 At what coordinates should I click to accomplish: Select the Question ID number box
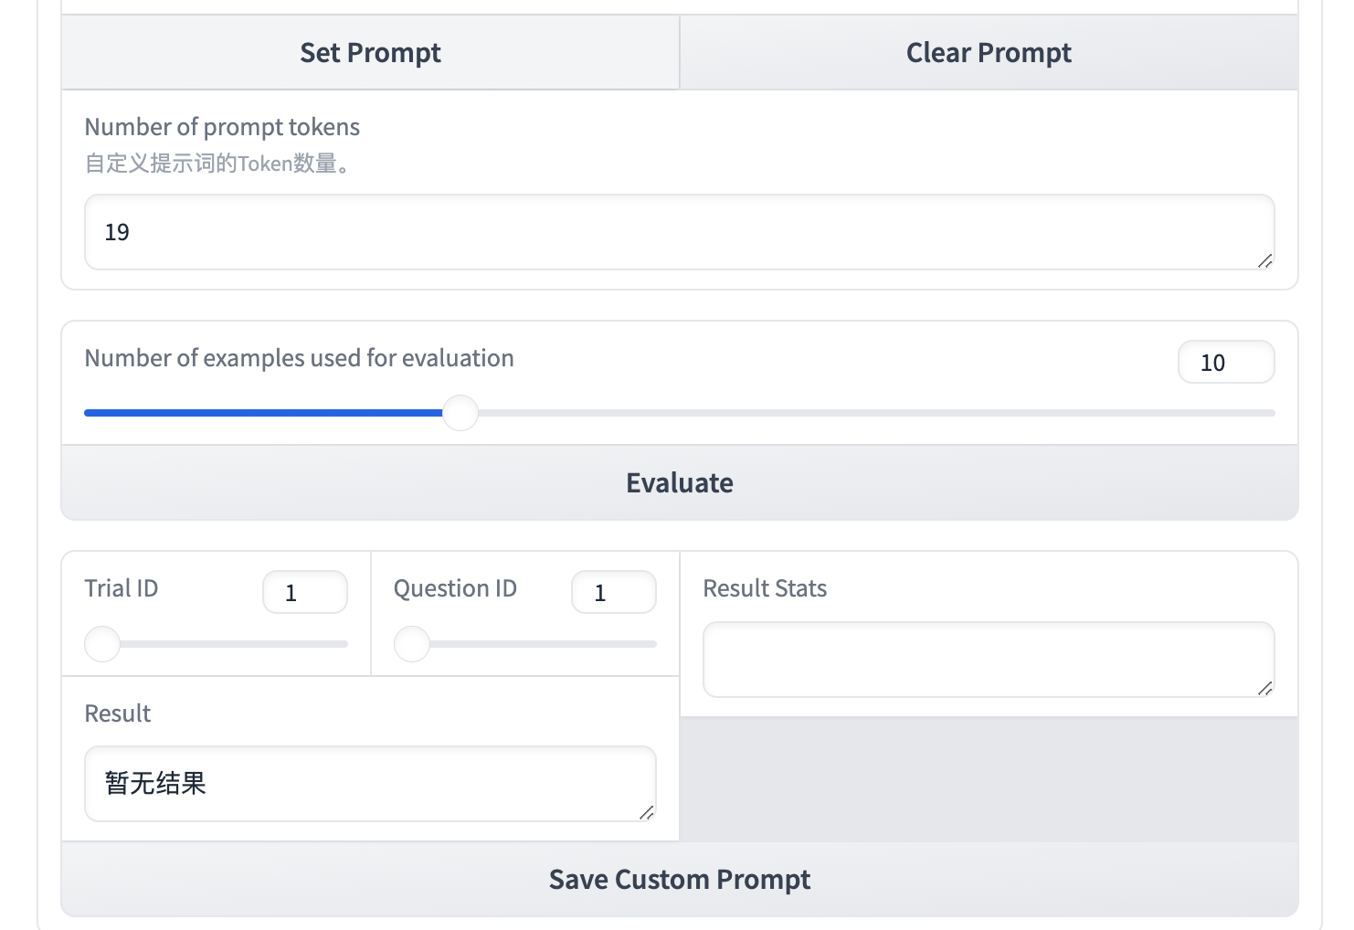click(x=613, y=593)
